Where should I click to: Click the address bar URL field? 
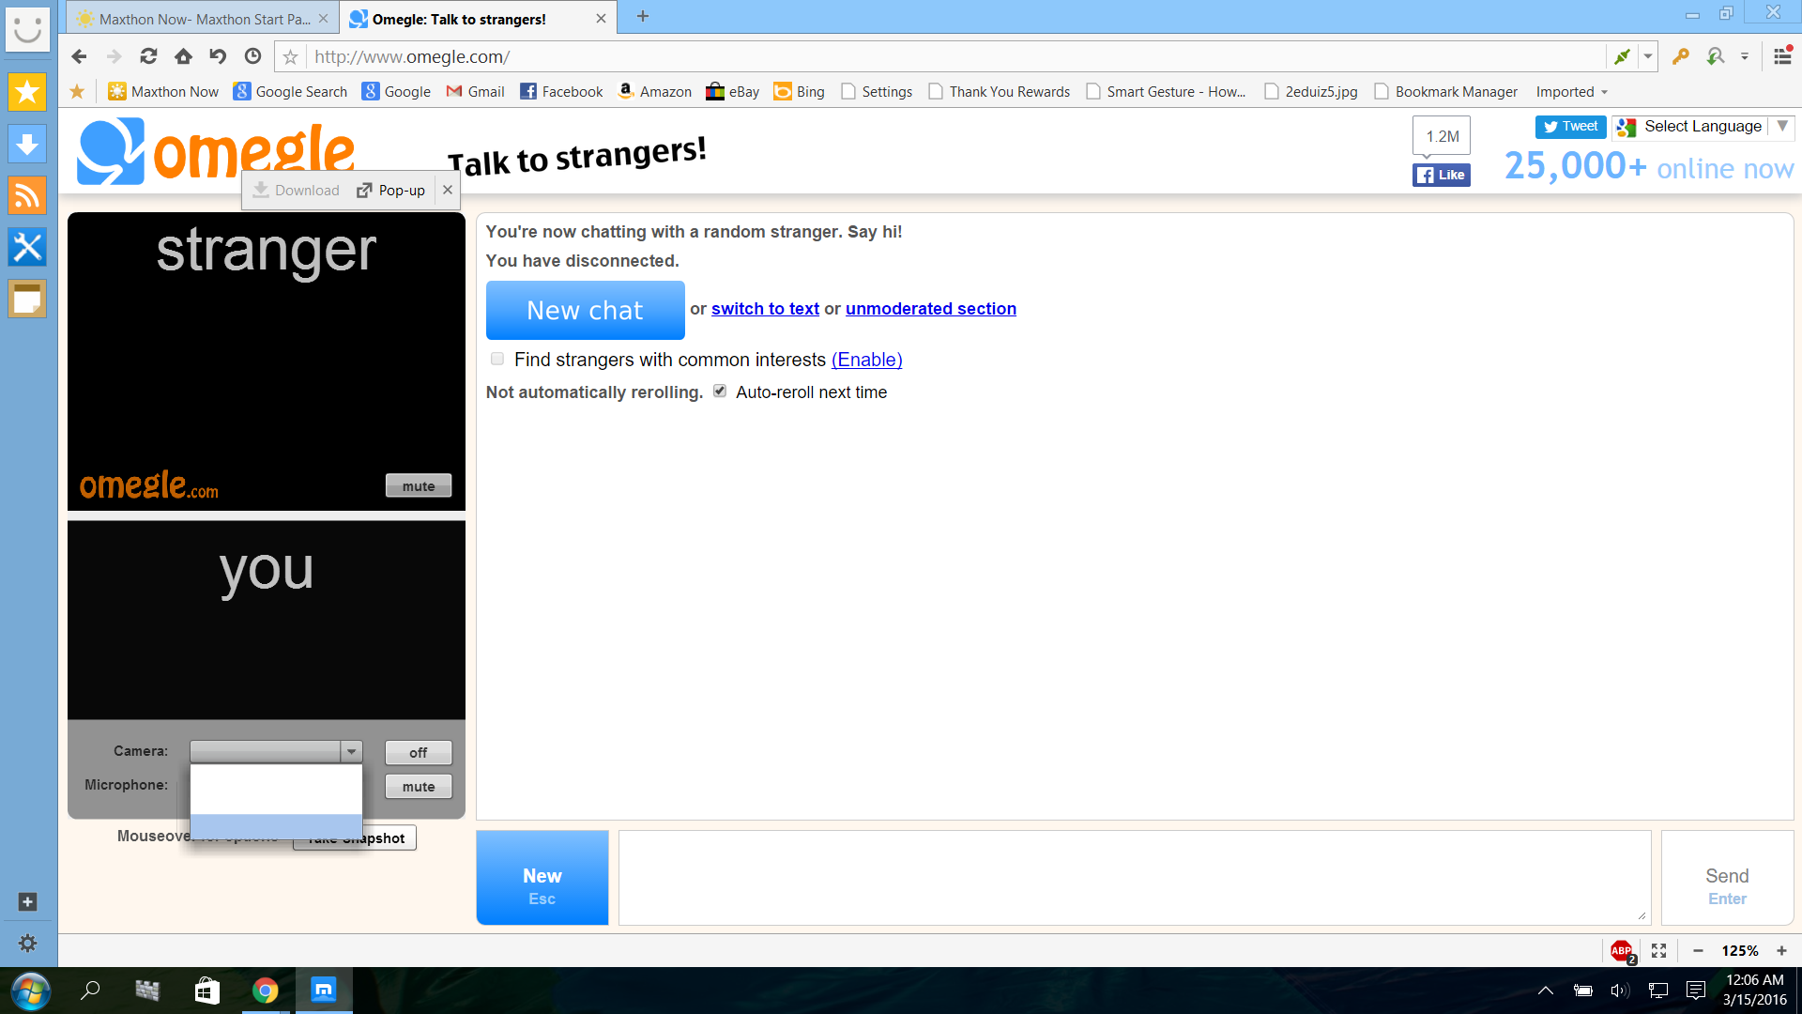tap(955, 57)
